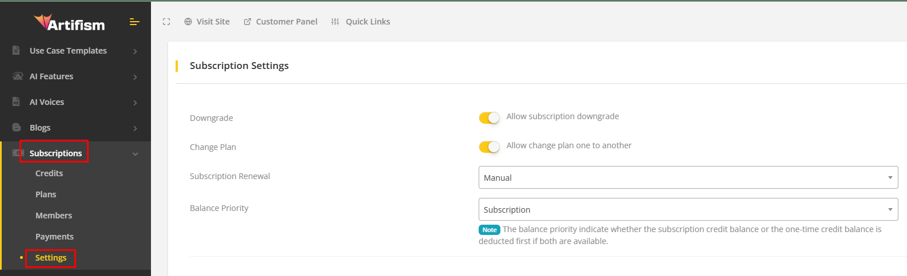Screen dimensions: 907x276
Task: Collapse the Subscriptions menu chevron
Action: tap(136, 154)
